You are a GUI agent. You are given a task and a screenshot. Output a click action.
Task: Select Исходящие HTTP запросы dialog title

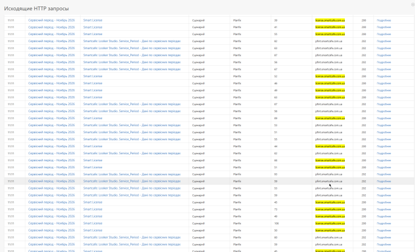click(x=37, y=9)
